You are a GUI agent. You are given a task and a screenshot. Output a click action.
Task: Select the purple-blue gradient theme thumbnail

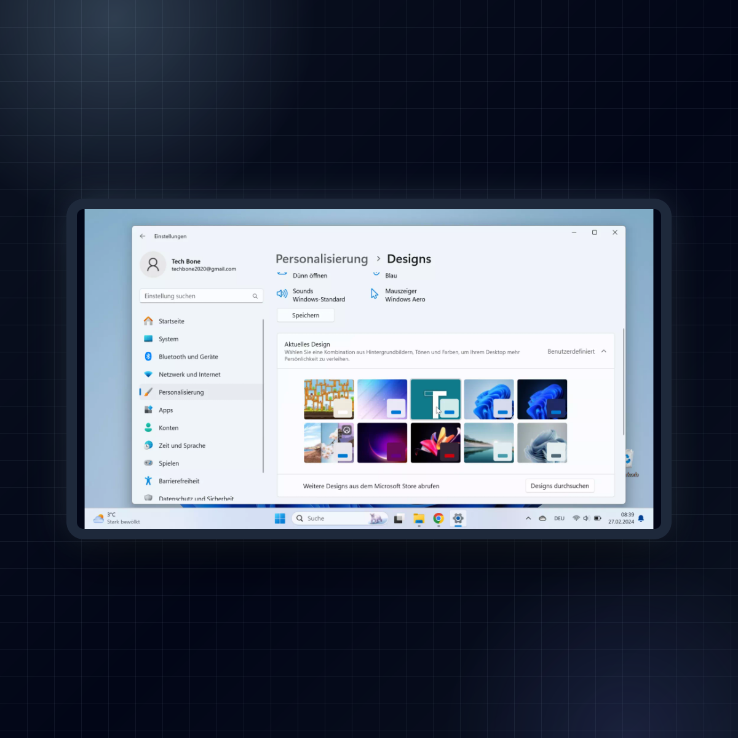click(383, 399)
